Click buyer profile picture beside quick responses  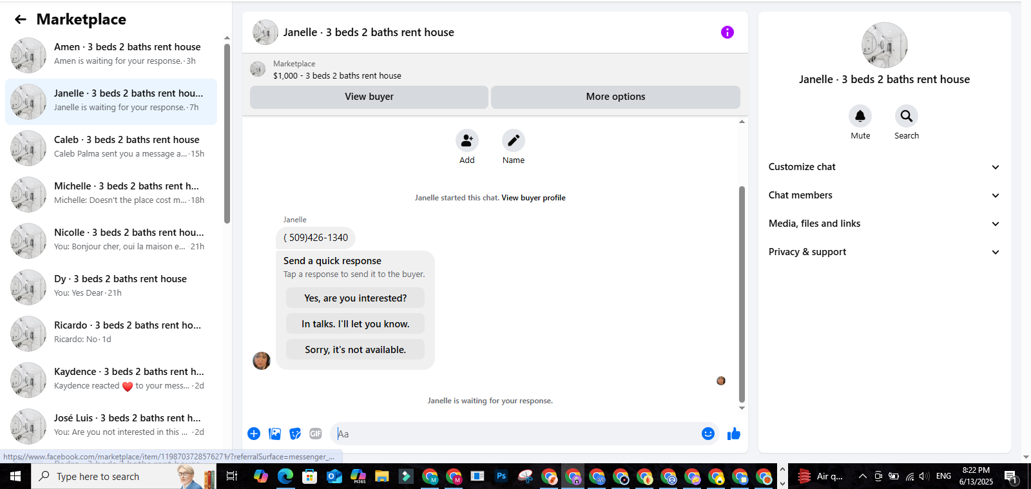point(262,361)
